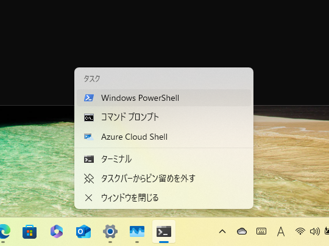Open Settings gear on the taskbar

coord(110,231)
